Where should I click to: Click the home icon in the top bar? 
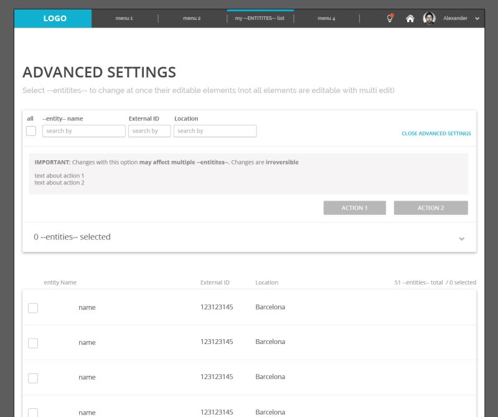410,18
